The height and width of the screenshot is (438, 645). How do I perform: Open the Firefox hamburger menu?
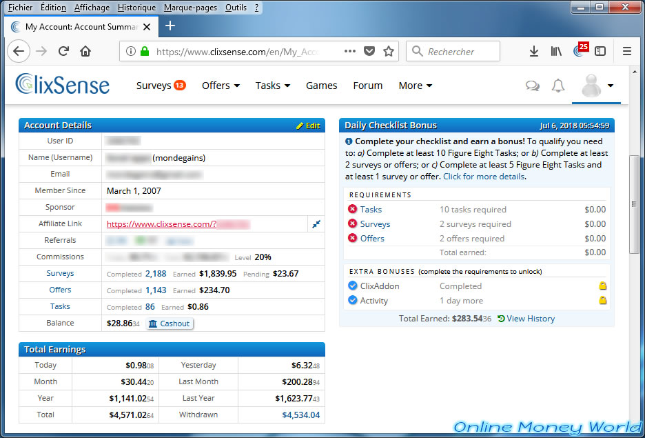pyautogui.click(x=626, y=51)
